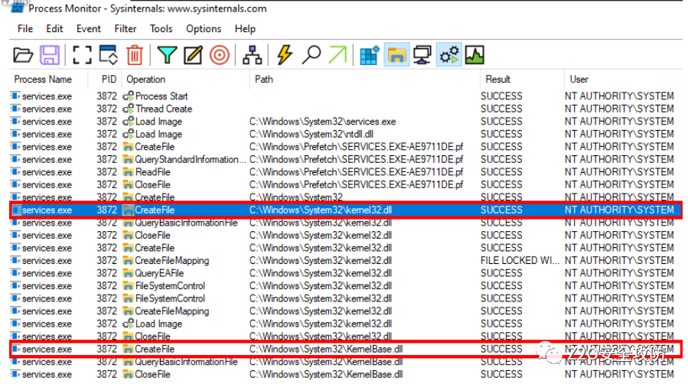Toggle event capture with the Capture icon
The width and height of the screenshot is (688, 384).
pos(82,55)
